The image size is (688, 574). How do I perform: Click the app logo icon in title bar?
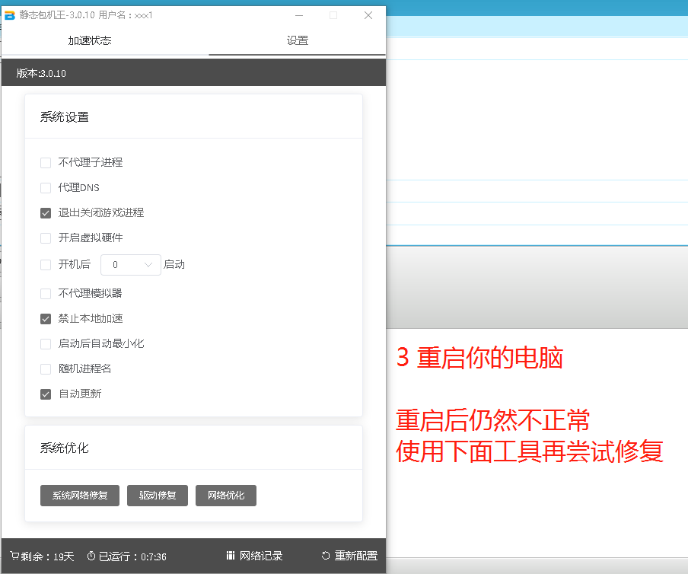10,15
